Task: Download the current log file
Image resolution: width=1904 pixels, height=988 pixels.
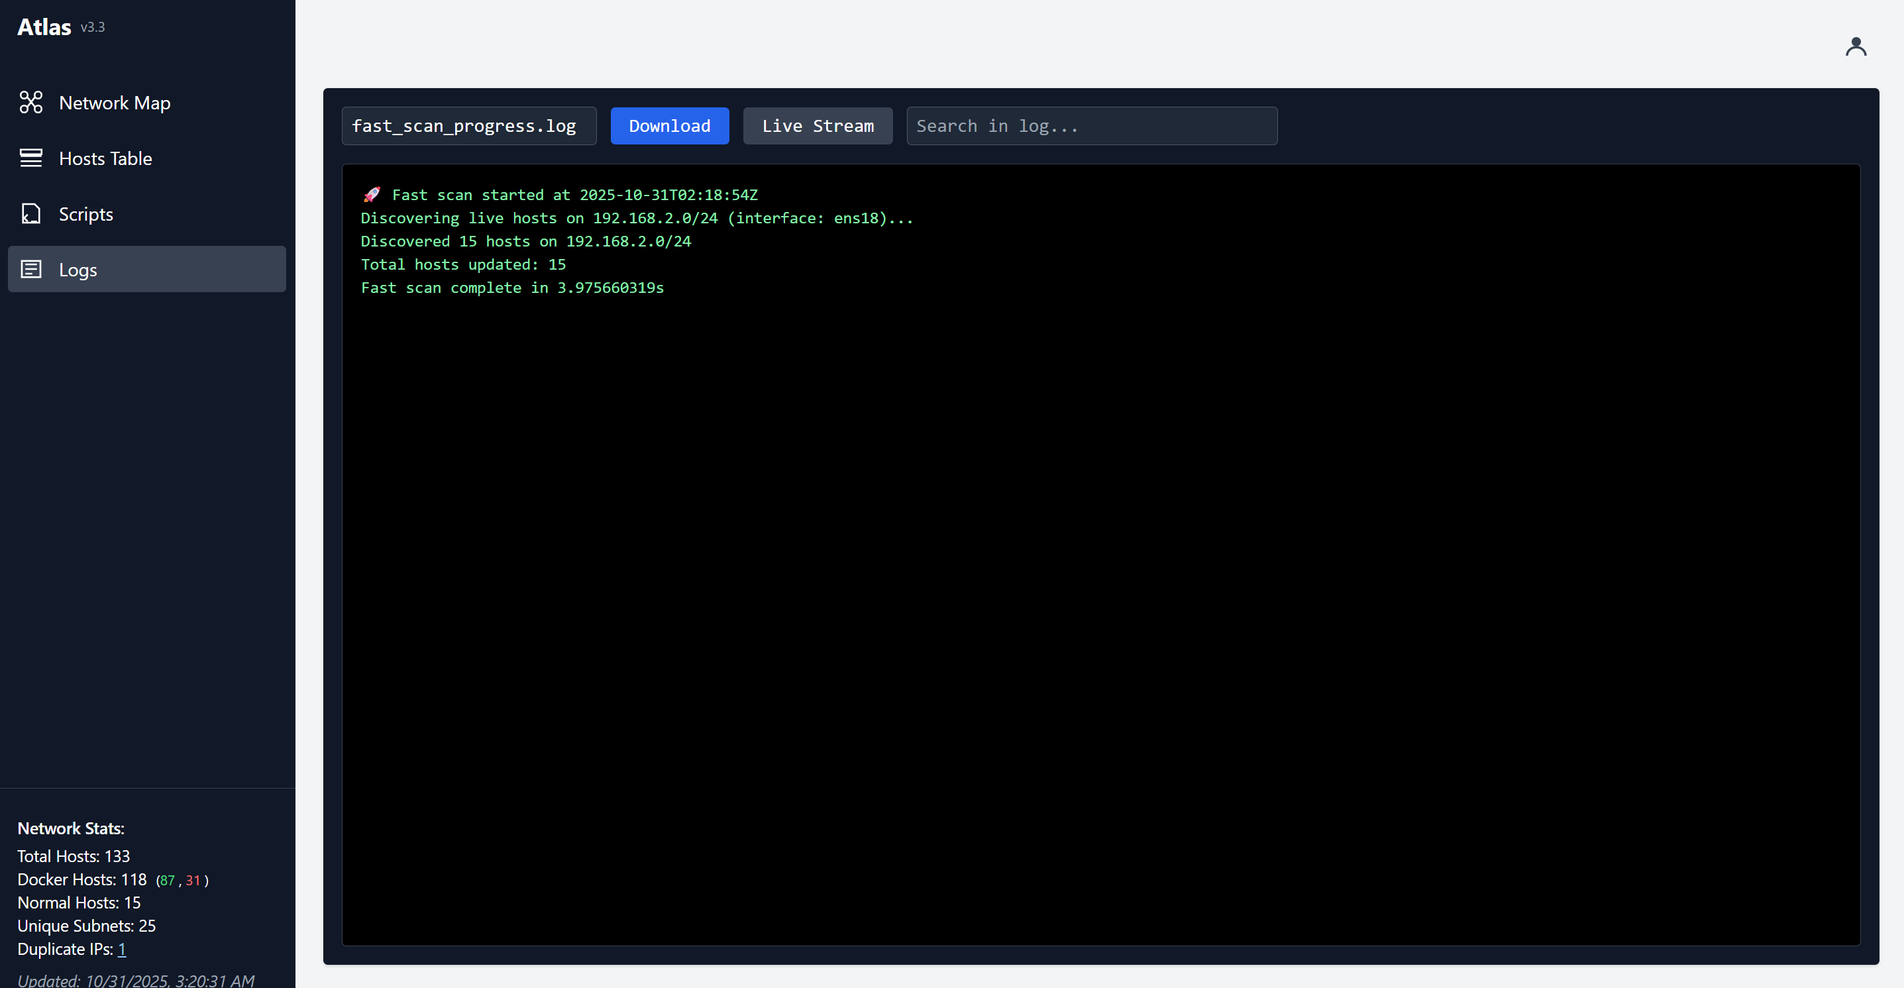Action: [670, 126]
